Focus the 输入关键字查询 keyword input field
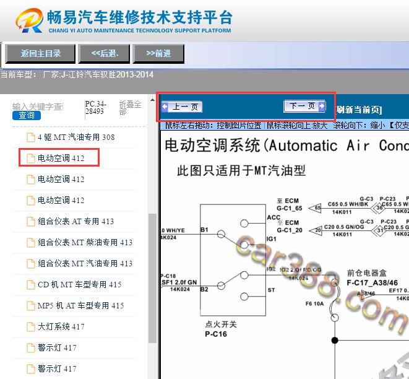The height and width of the screenshot is (379, 409). (x=38, y=107)
